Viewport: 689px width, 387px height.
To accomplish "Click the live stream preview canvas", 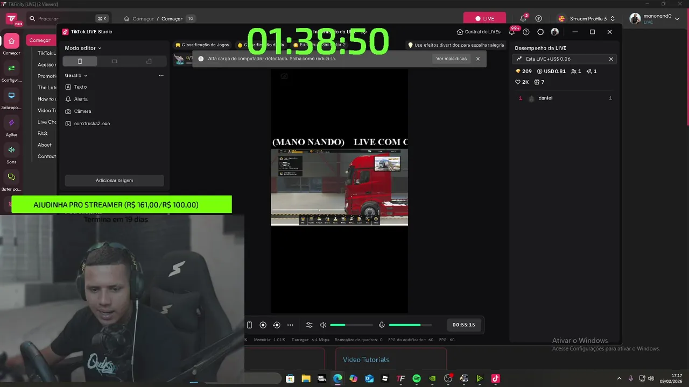I will click(339, 191).
